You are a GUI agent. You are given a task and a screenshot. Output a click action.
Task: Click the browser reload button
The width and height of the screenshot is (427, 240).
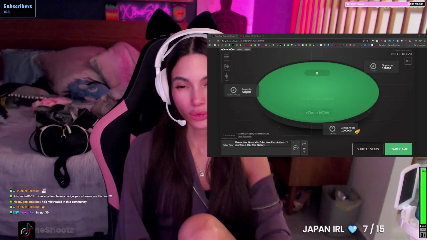tap(218, 41)
